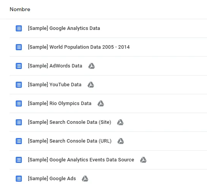This screenshot has height=184, width=207.
Task: Select [Sample] Google Analytics Events Data Source
Action: pyautogui.click(x=81, y=160)
